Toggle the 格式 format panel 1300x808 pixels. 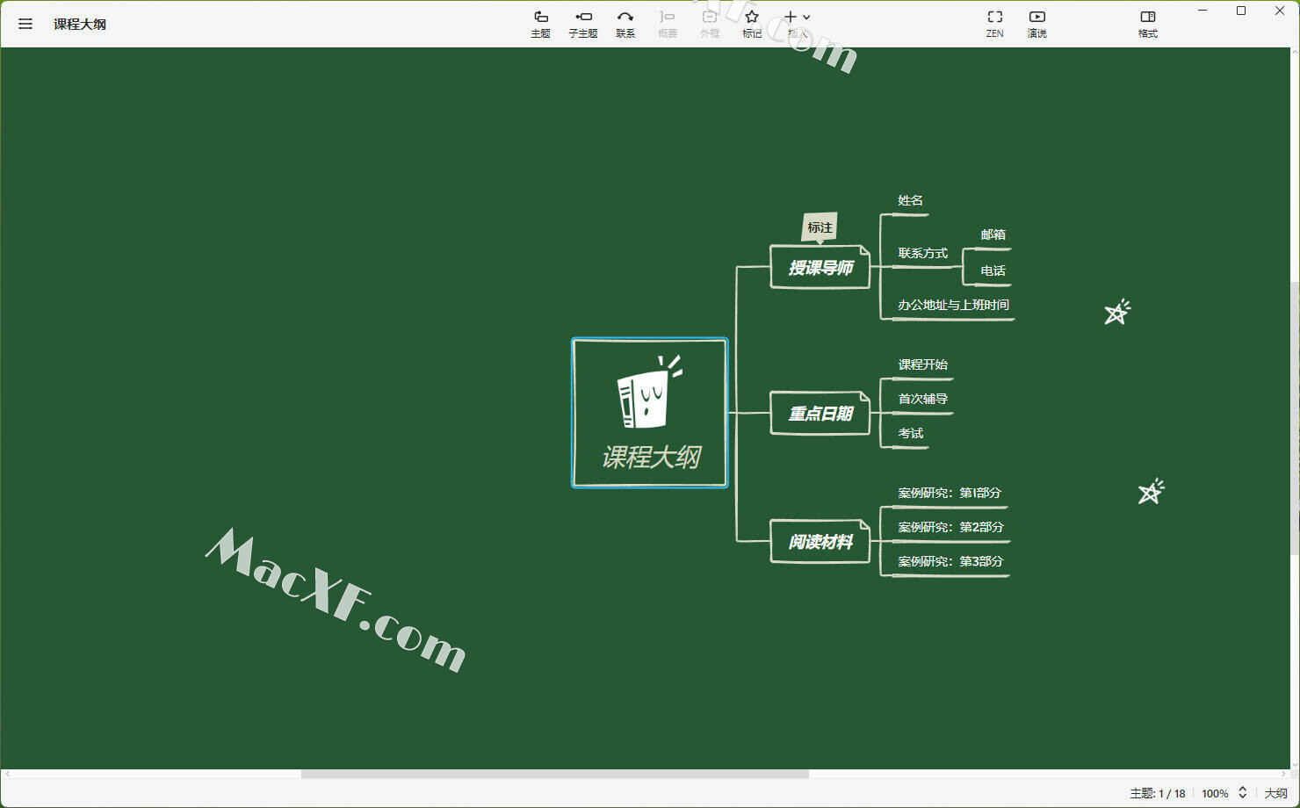pos(1148,24)
